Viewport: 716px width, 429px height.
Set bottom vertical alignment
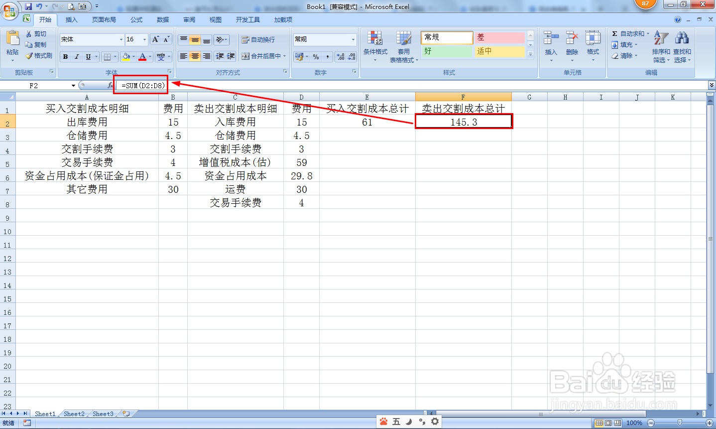pyautogui.click(x=206, y=40)
